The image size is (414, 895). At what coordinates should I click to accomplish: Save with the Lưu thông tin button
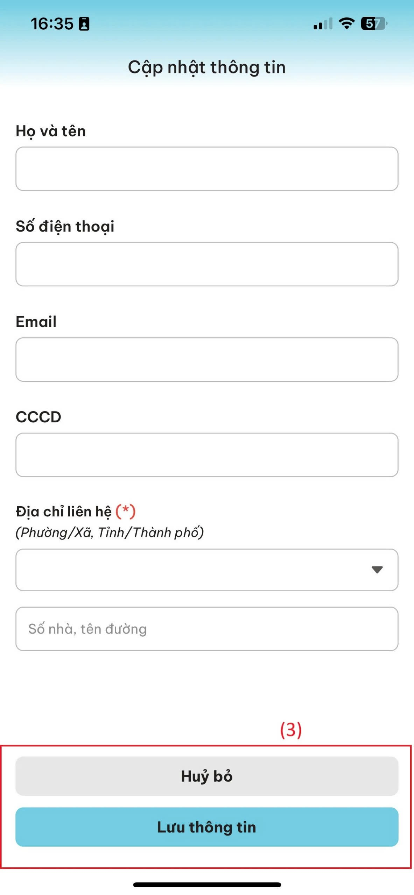click(x=207, y=827)
